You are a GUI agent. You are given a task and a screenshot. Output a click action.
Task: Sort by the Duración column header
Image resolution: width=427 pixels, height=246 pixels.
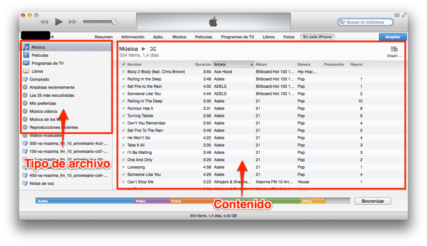pyautogui.click(x=203, y=64)
